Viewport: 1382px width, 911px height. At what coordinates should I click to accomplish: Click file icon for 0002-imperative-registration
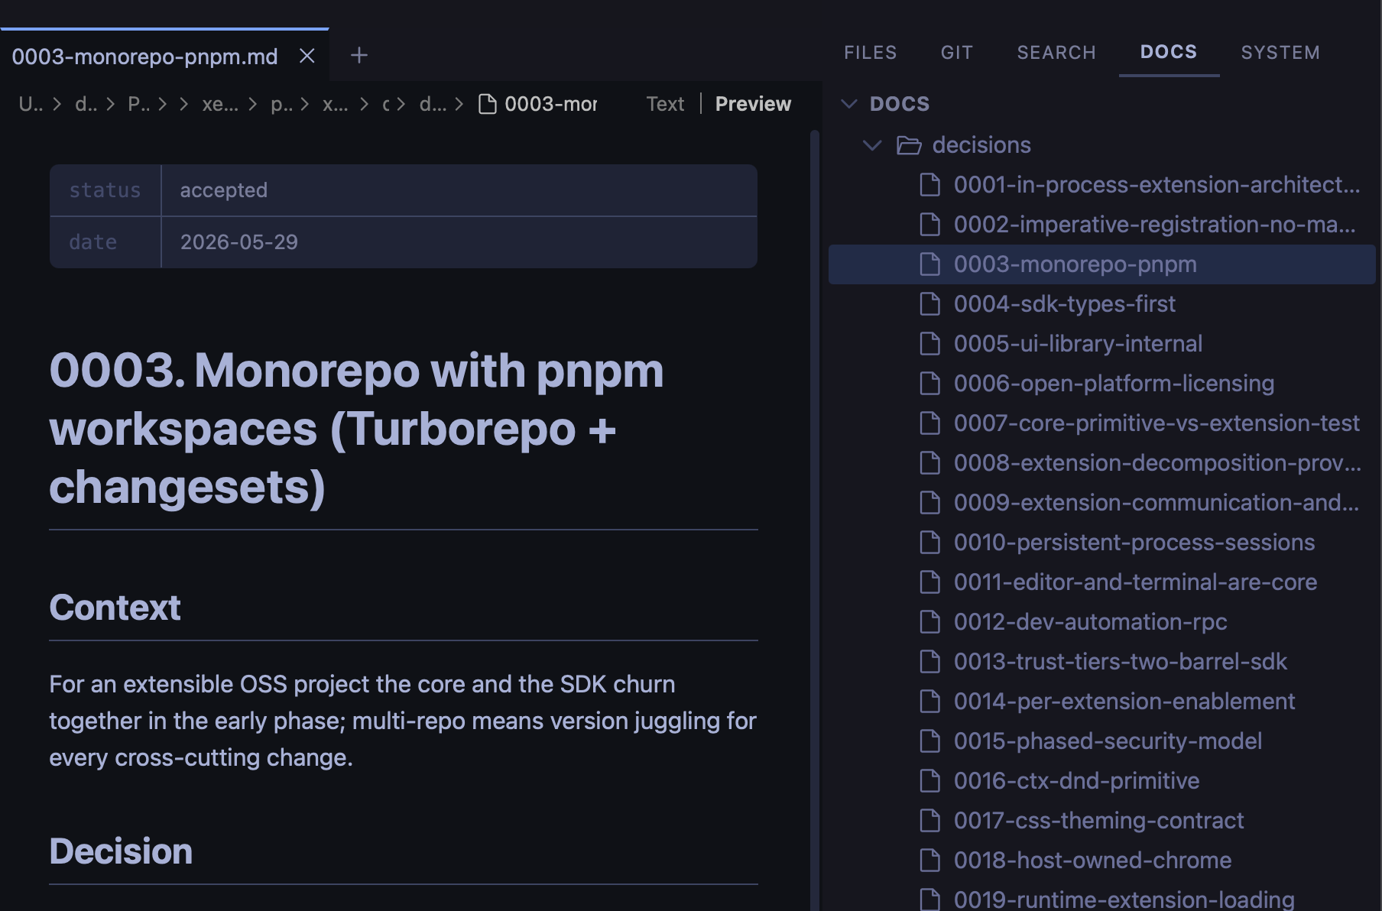tap(929, 225)
